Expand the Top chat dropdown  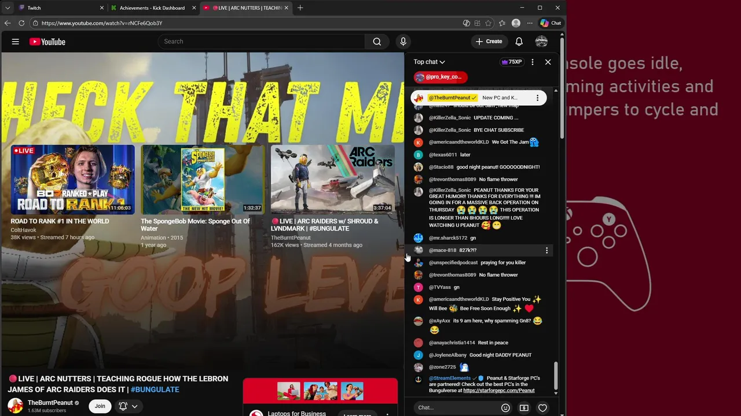[x=429, y=62]
